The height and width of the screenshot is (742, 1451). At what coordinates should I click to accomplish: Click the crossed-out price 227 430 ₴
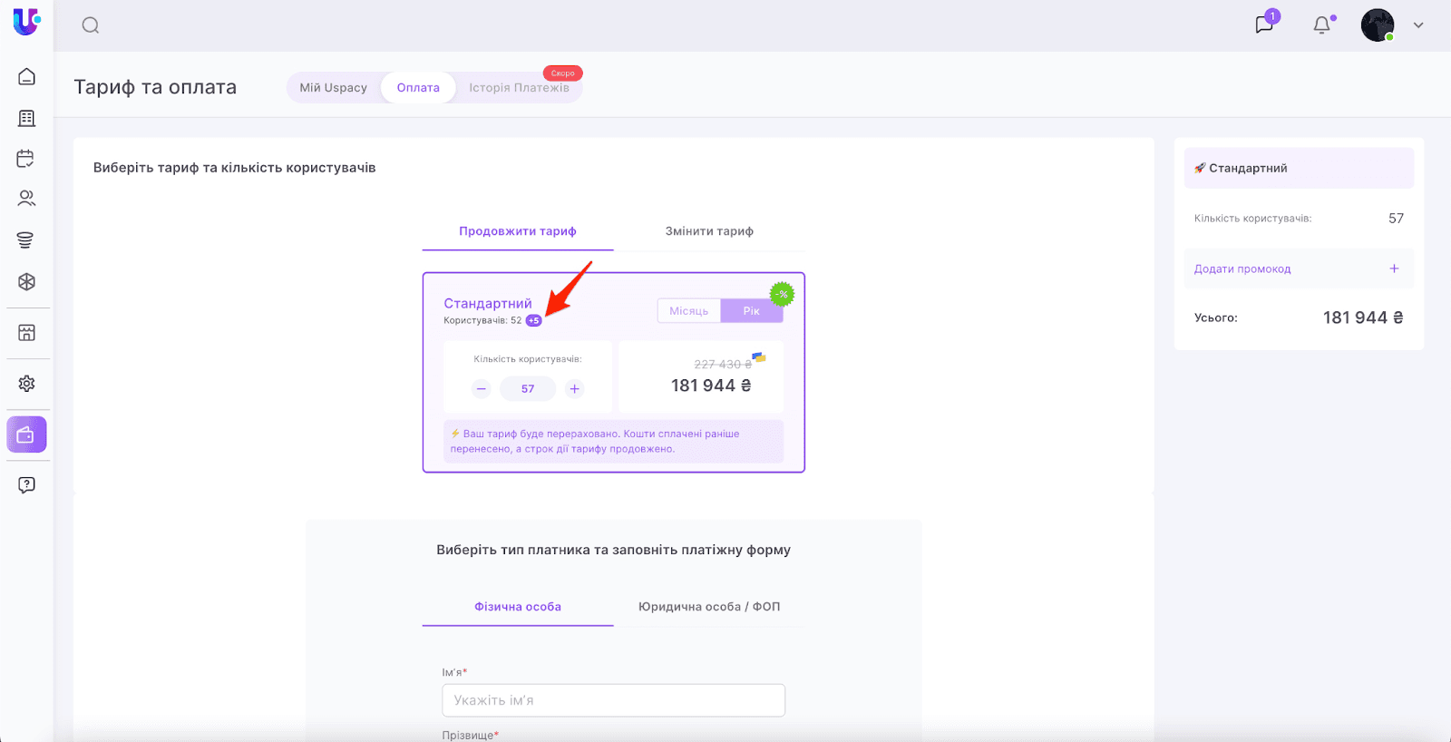[723, 365]
